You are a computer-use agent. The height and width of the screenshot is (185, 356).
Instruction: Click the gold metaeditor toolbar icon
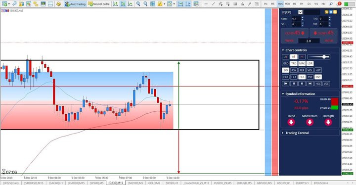pos(58,4)
